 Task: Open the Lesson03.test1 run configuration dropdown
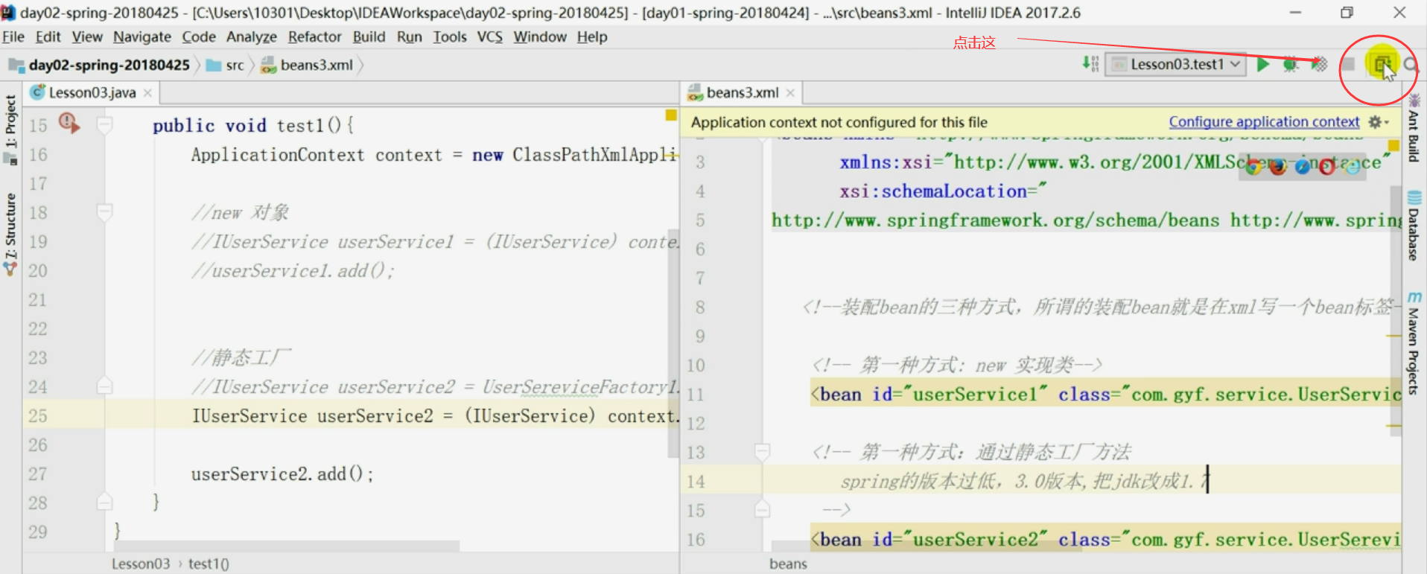(x=1176, y=65)
